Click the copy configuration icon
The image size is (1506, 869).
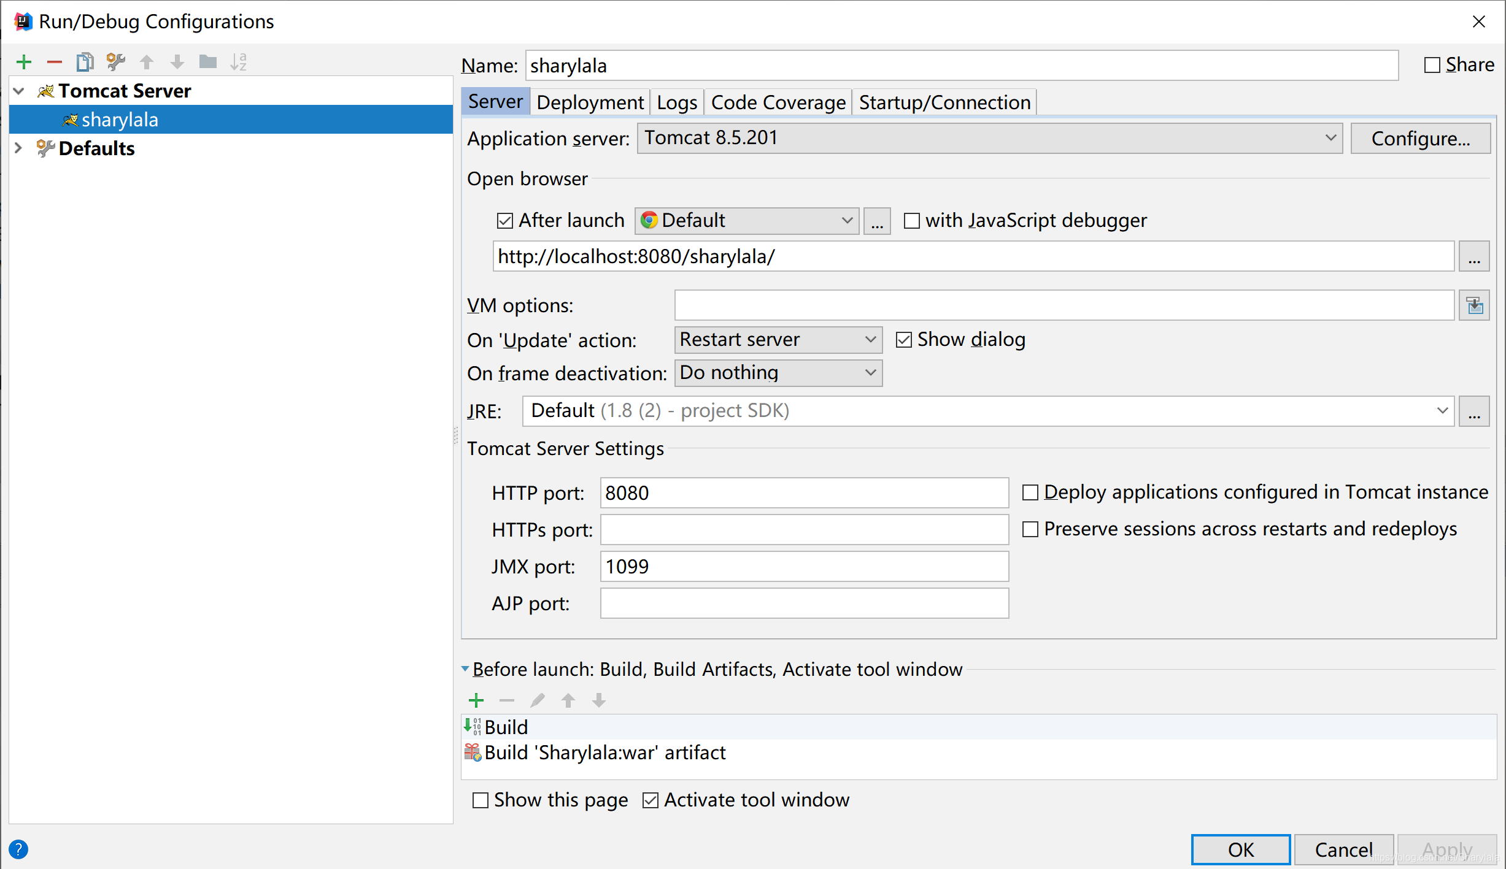[85, 62]
